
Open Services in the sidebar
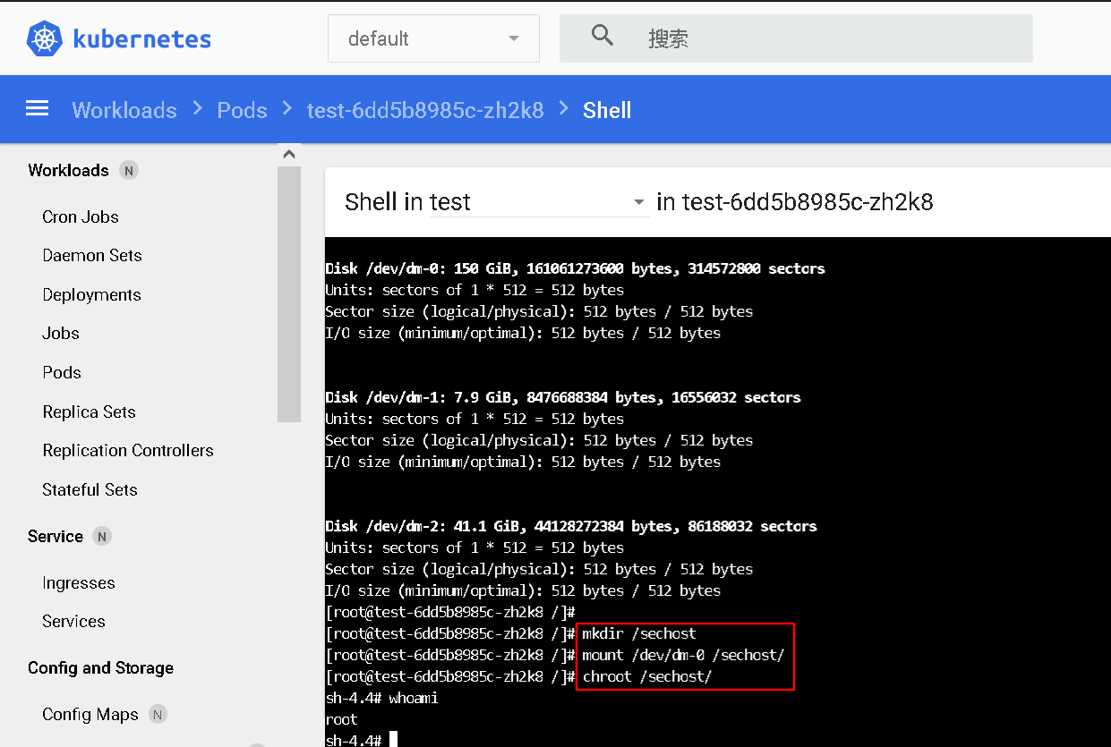pyautogui.click(x=73, y=621)
